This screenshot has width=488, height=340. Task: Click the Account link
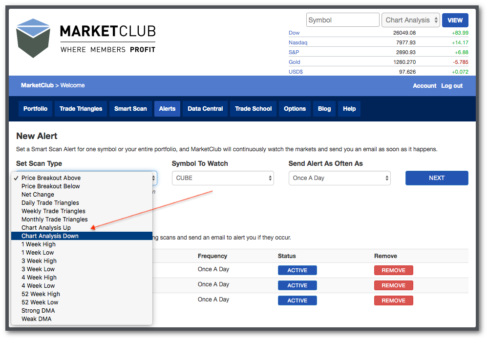(424, 86)
